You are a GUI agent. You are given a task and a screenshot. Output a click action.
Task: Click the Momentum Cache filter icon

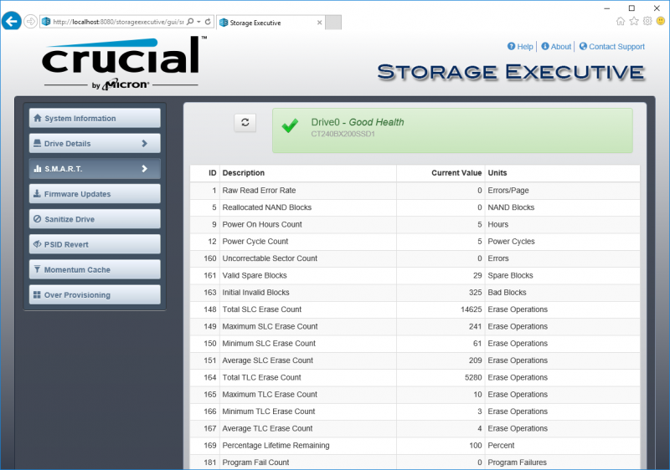click(x=37, y=269)
